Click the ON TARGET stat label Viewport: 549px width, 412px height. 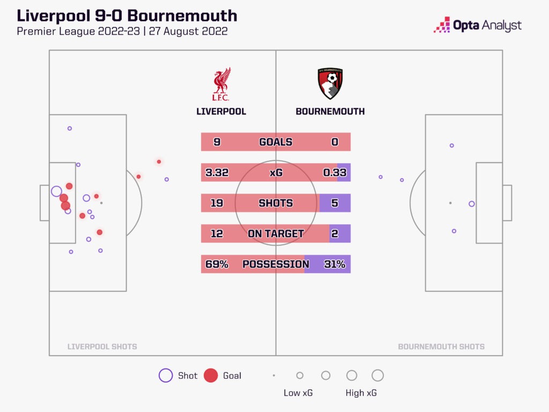point(276,234)
